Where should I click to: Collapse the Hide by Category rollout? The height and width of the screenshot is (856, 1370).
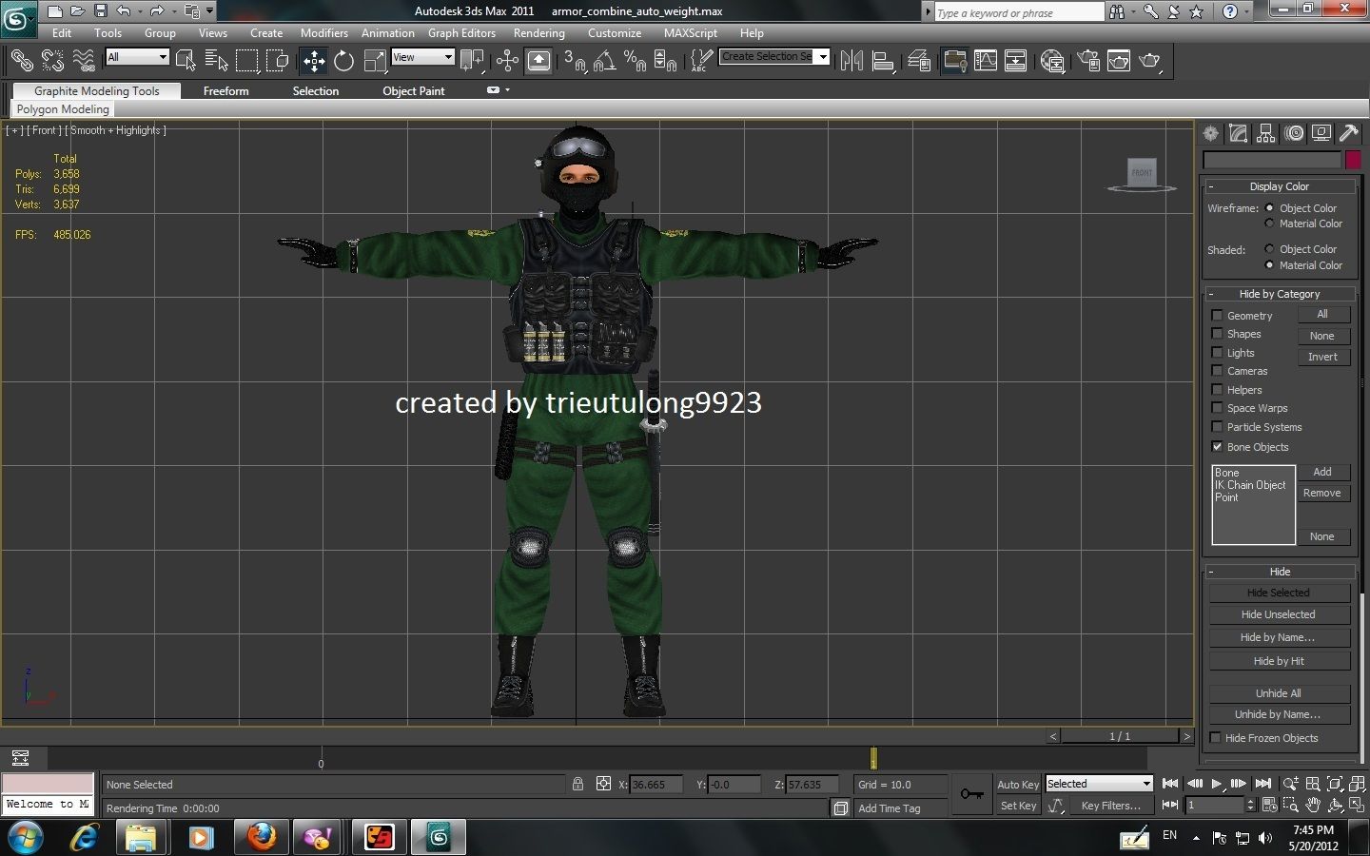1280,294
